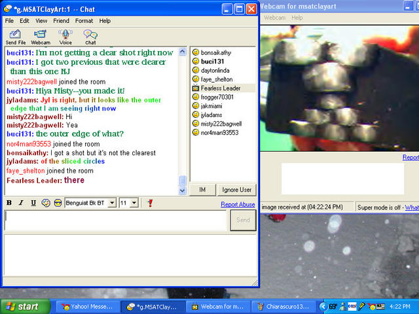Click the chat scrollbar thumb
419x314 pixels.
pyautogui.click(x=182, y=181)
